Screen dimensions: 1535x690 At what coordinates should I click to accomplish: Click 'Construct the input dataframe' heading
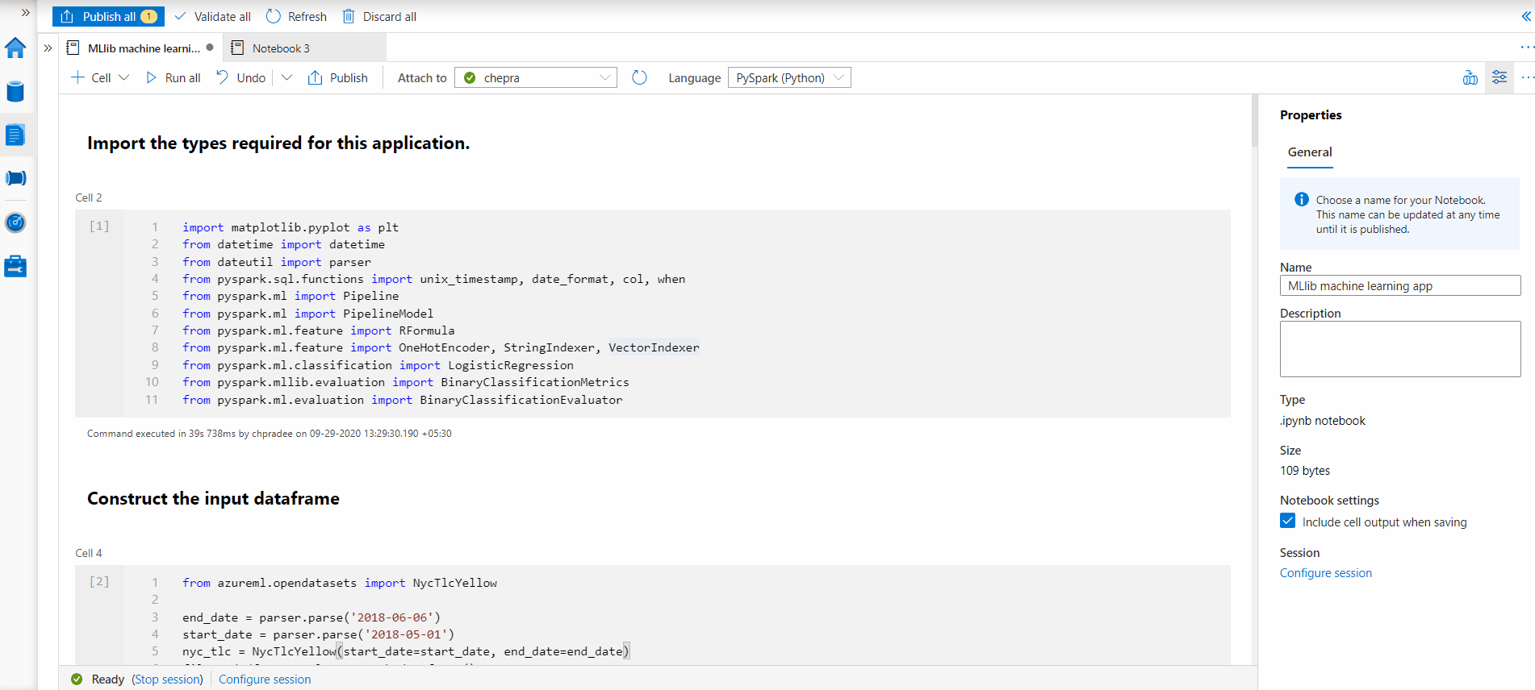(x=213, y=499)
